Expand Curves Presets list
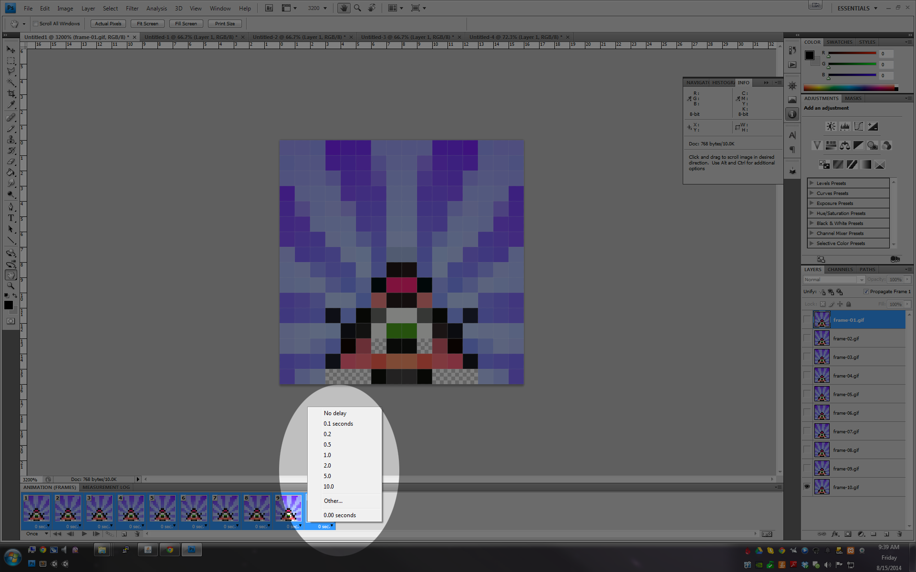Screen dimensions: 916x572 811,193
